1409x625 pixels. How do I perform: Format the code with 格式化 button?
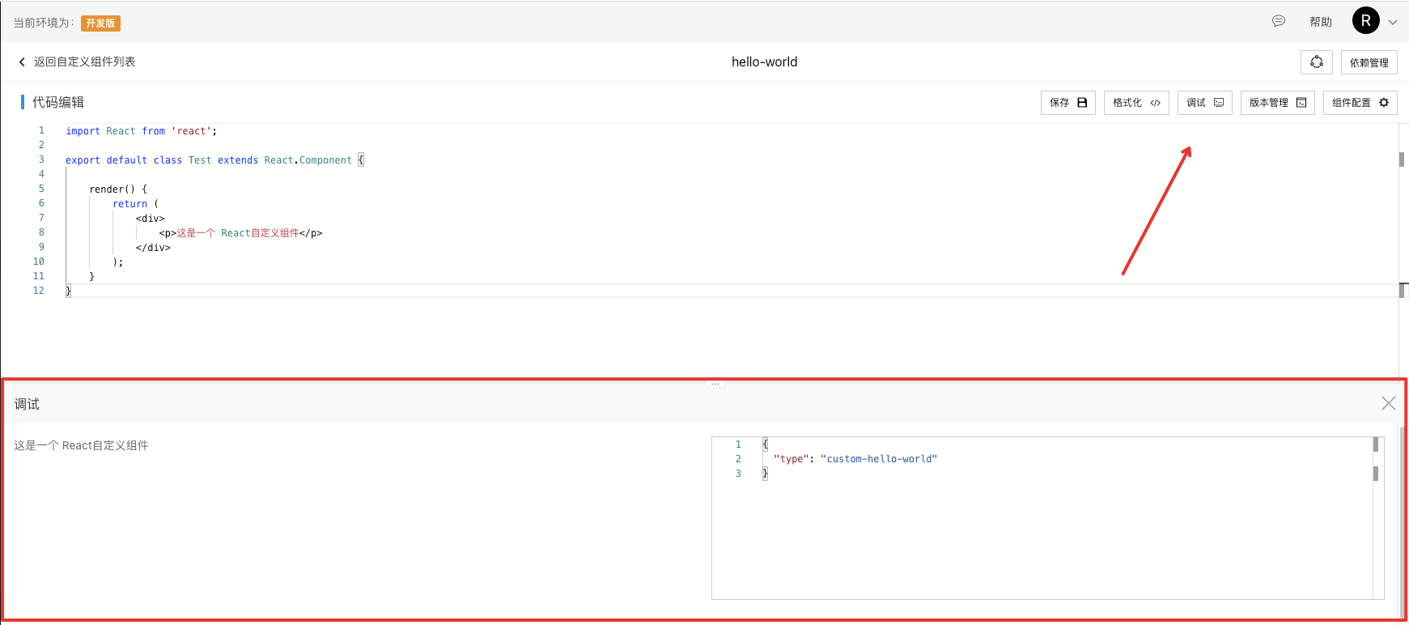click(x=1136, y=103)
